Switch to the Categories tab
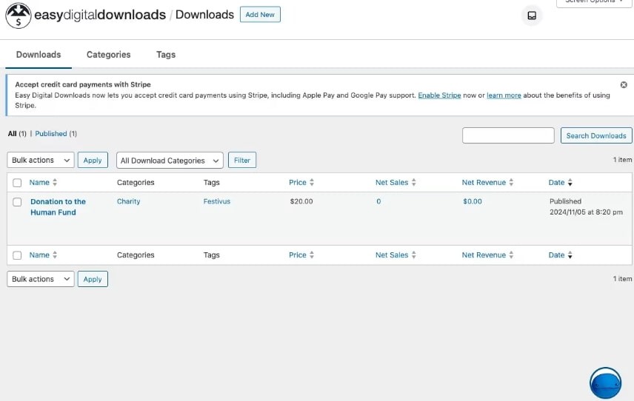This screenshot has width=634, height=401. pyautogui.click(x=108, y=55)
